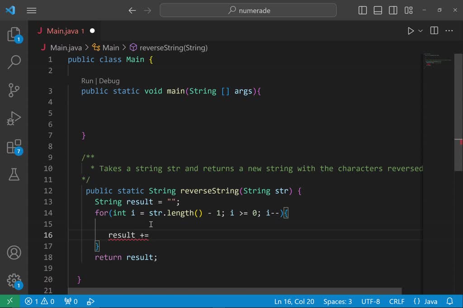
Task: Open the Customize Layout menu
Action: pos(408,10)
